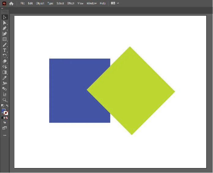This screenshot has height=173, width=213.
Task: Choose the Eyedropper tool
Action: (x=5, y=78)
